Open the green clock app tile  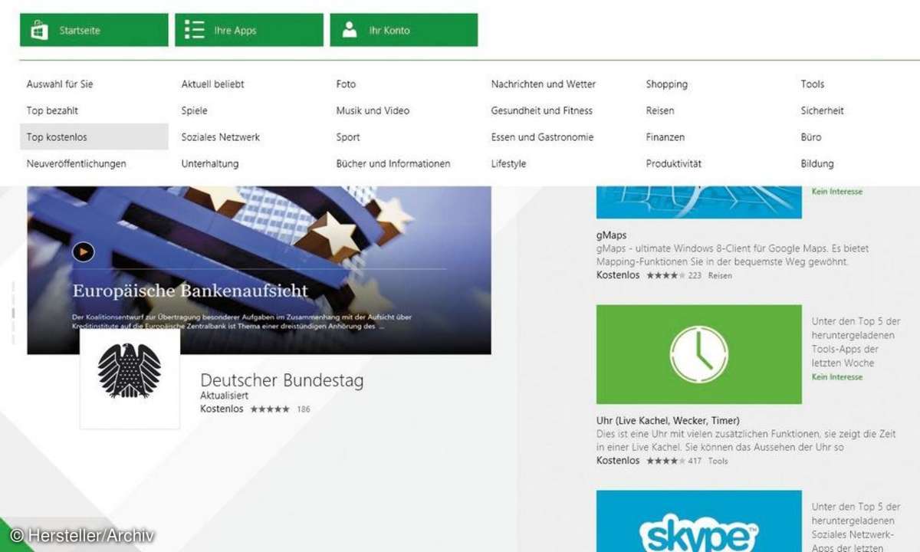coord(699,354)
